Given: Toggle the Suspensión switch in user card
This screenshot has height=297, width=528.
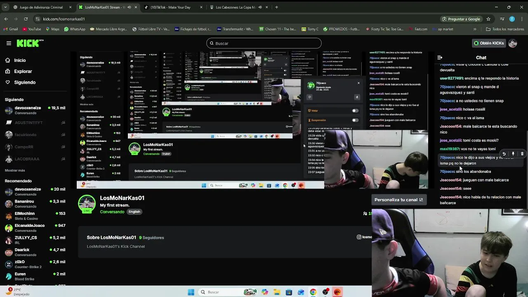Looking at the screenshot, I should coord(355,120).
